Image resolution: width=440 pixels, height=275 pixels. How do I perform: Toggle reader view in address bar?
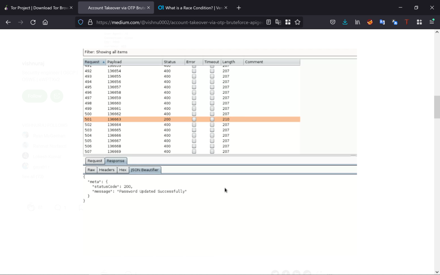pyautogui.click(x=269, y=22)
